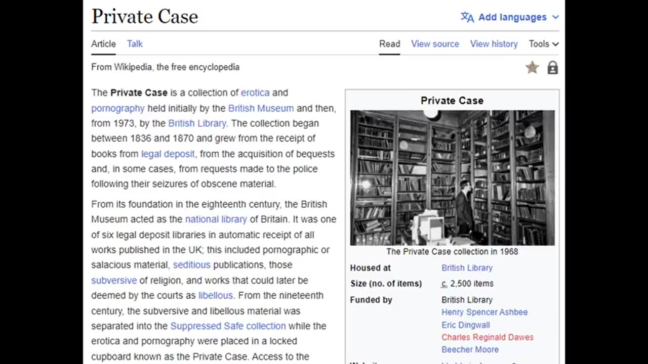The height and width of the screenshot is (364, 648).
Task: Click the caption The Private Case collection in 1968
Action: [x=452, y=251]
